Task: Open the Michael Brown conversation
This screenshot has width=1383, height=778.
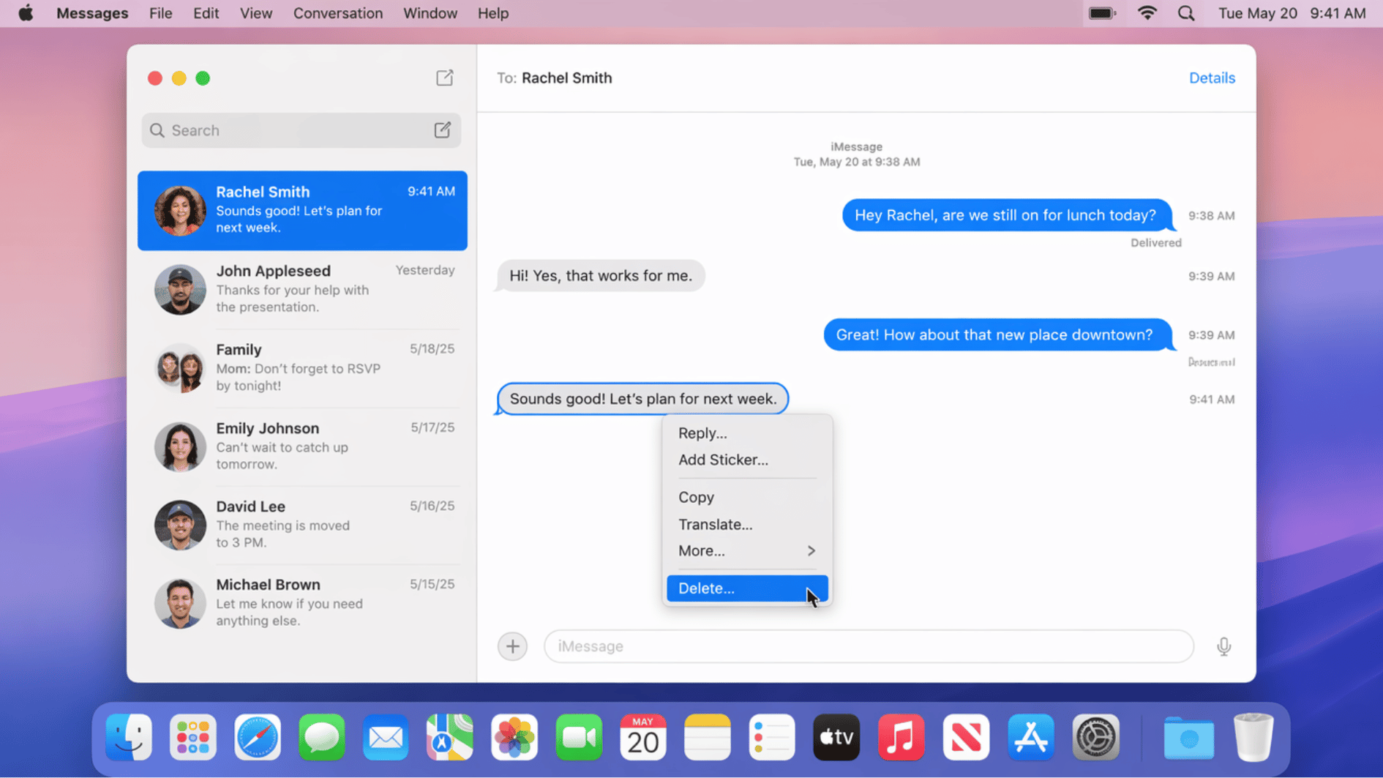Action: [302, 602]
